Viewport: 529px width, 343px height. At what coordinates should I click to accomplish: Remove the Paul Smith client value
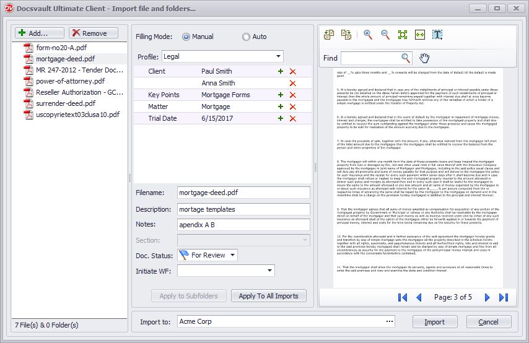coord(293,71)
